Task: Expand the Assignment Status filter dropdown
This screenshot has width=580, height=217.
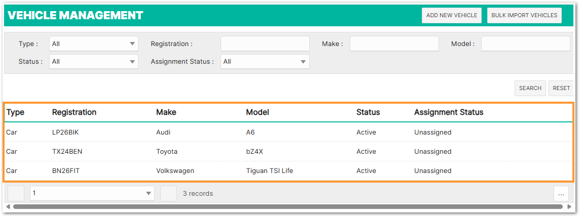Action: tap(265, 62)
